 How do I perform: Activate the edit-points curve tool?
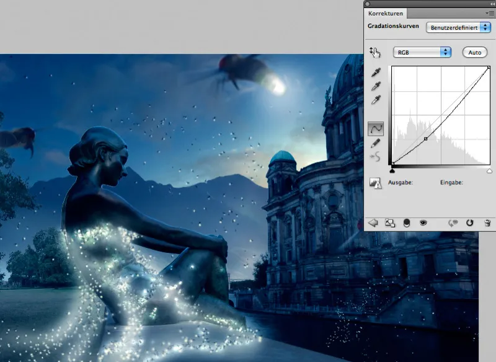click(x=376, y=129)
